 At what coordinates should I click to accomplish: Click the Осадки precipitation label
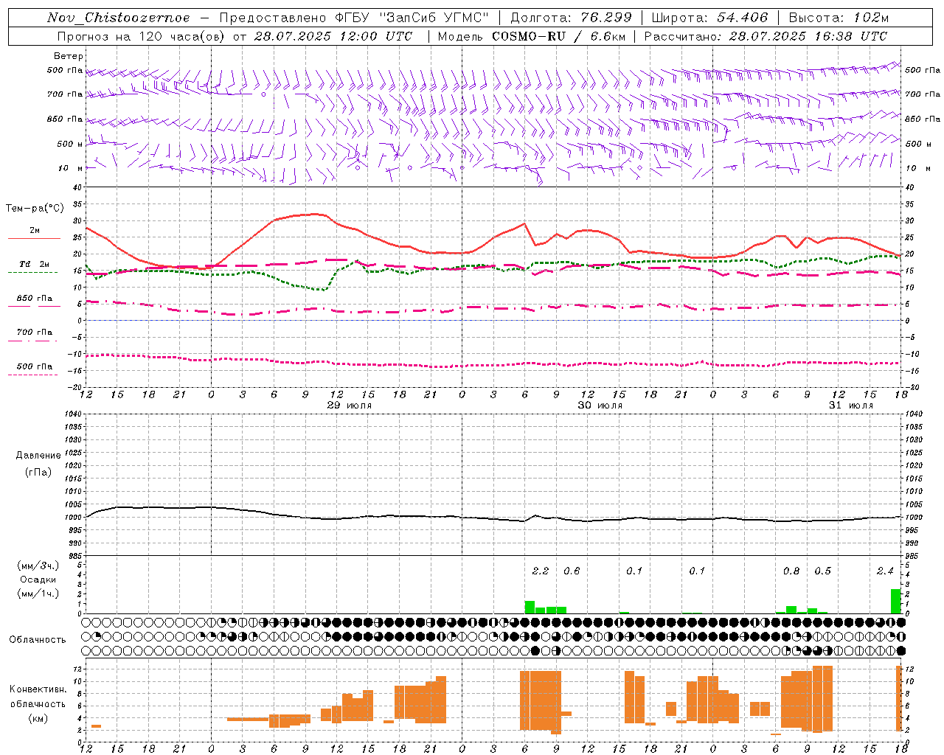click(x=38, y=580)
